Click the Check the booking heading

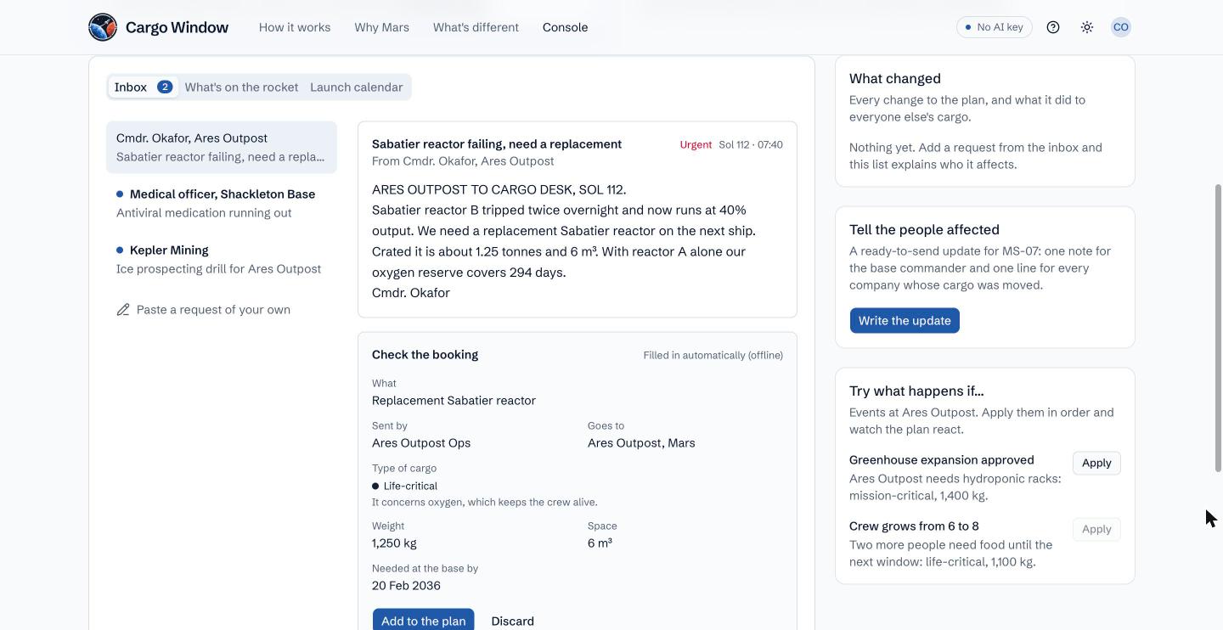pyautogui.click(x=425, y=355)
